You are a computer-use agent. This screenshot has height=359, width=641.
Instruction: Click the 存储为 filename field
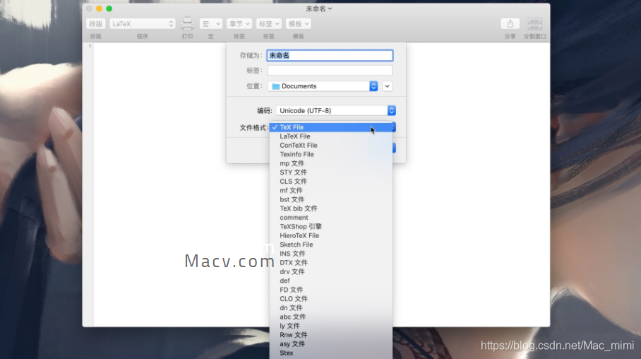coord(330,55)
